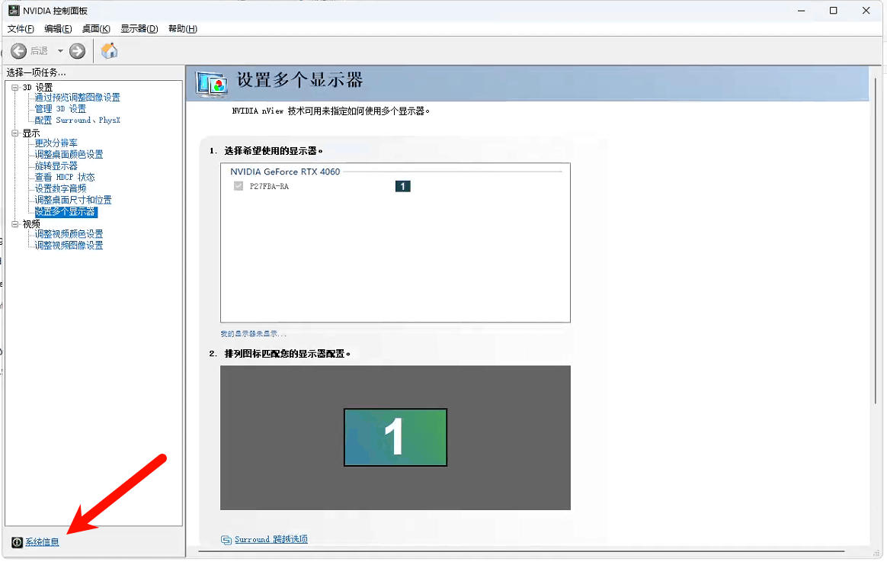The image size is (887, 562).
Task: Return to the home page via house icon
Action: click(109, 51)
